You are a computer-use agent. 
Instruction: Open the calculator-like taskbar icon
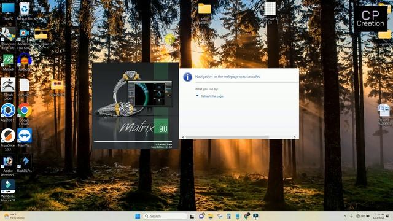pos(228,216)
